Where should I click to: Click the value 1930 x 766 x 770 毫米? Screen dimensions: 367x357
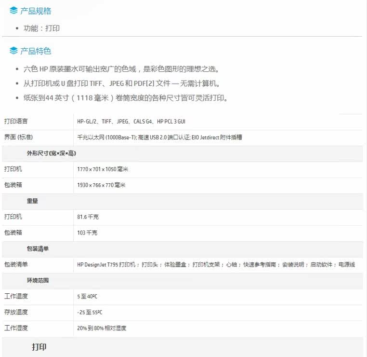[101, 185]
